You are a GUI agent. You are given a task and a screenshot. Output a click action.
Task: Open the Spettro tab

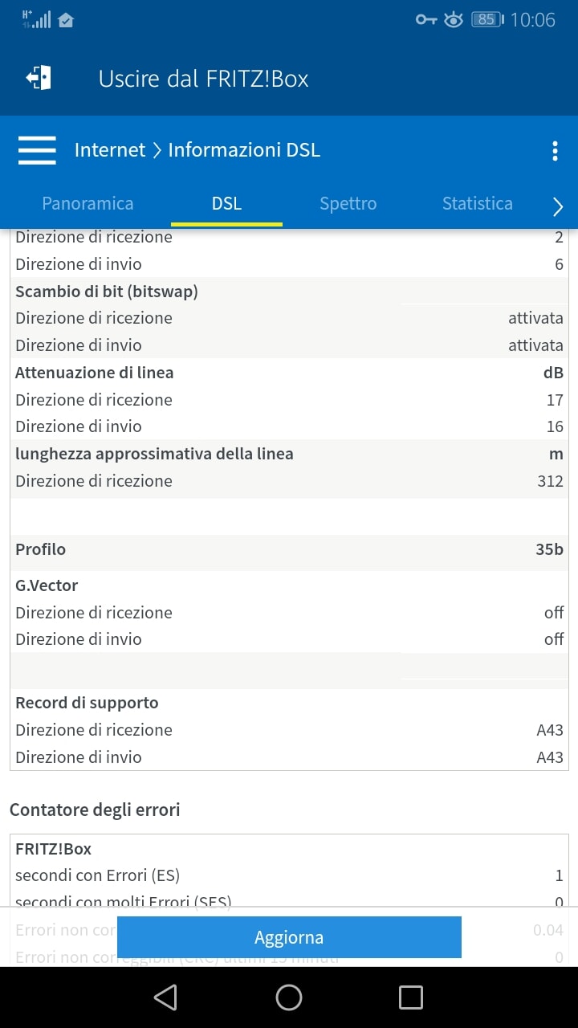click(x=348, y=203)
